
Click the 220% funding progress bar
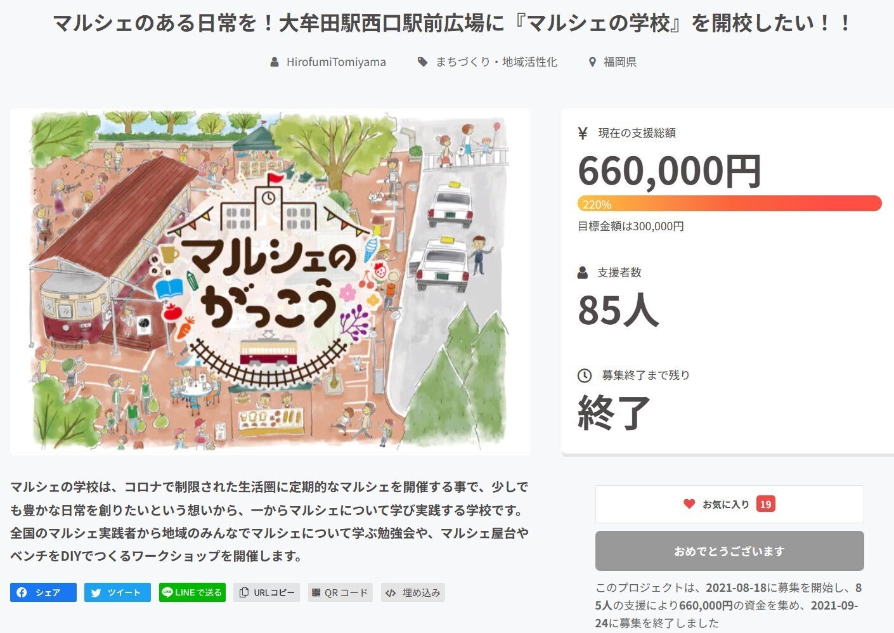[729, 204]
